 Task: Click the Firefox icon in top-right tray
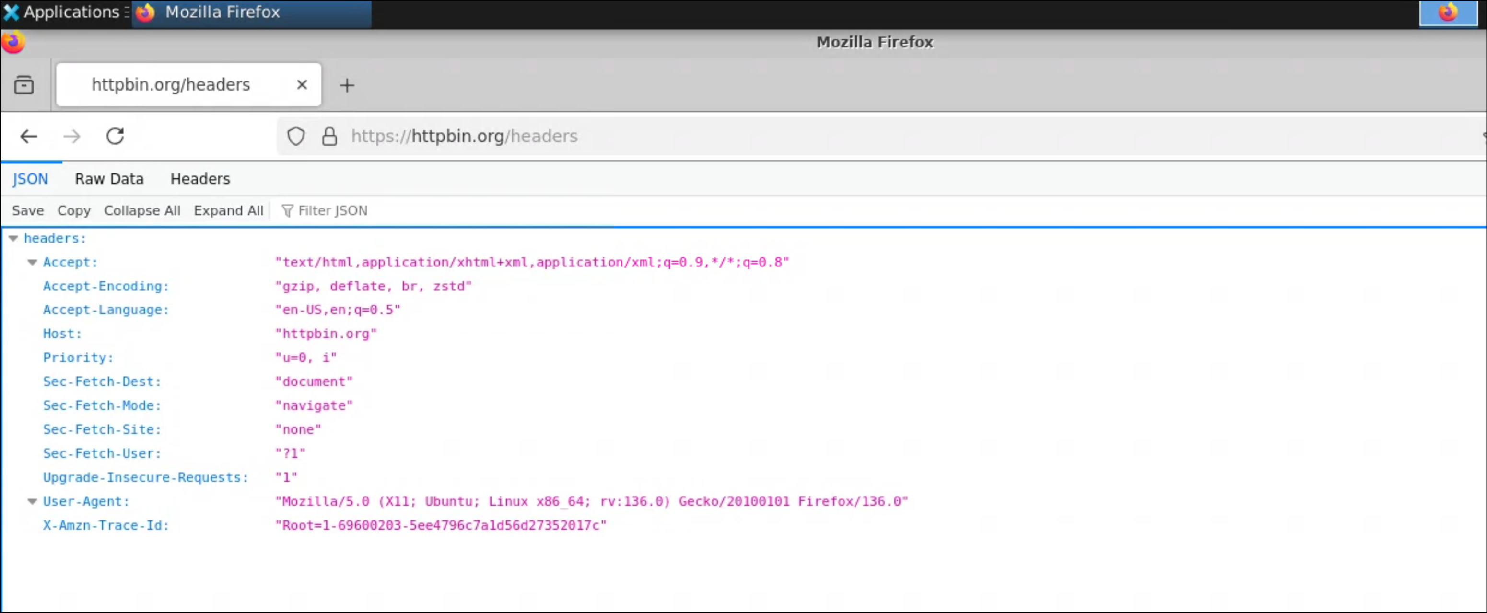1448,12
